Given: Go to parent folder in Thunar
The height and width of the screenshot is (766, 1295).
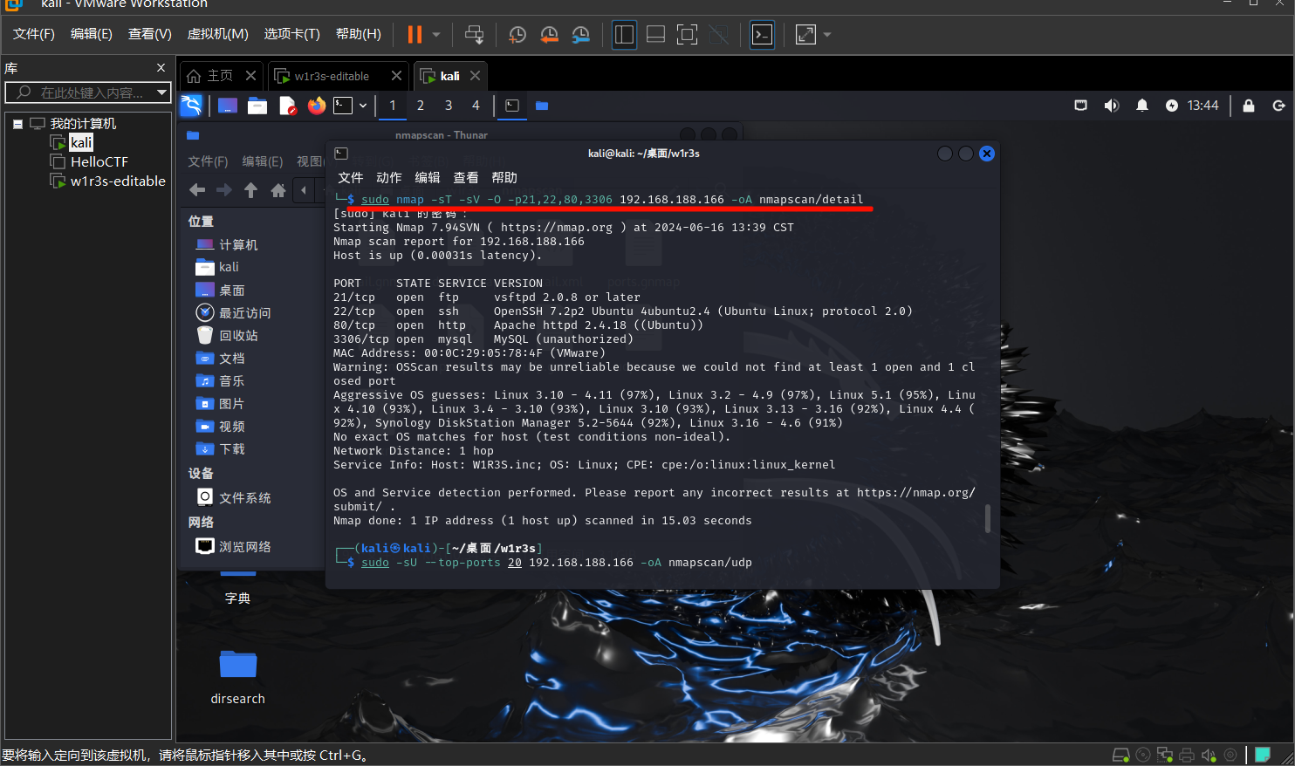Looking at the screenshot, I should coord(251,190).
